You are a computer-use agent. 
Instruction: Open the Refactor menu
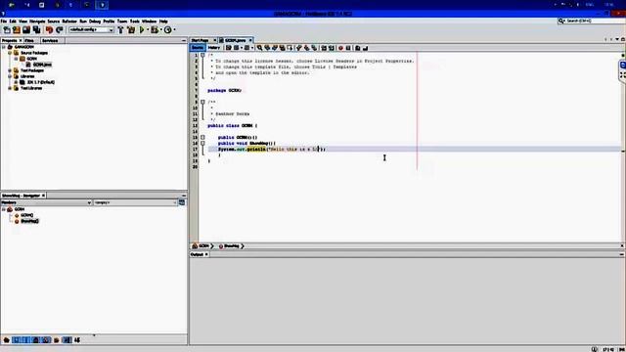point(69,22)
